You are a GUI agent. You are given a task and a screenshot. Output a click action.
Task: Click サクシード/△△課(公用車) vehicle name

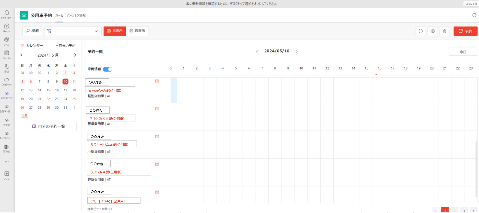[112, 144]
